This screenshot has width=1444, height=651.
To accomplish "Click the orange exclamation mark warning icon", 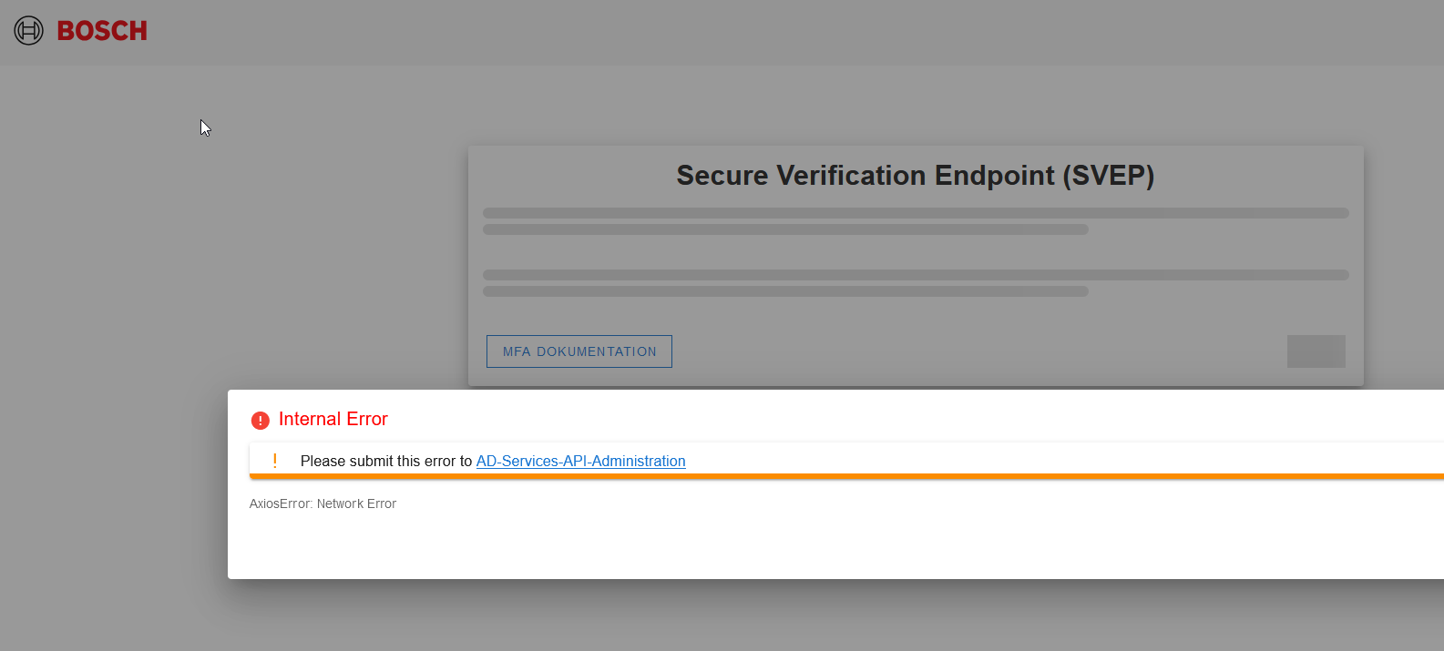I will (x=274, y=461).
